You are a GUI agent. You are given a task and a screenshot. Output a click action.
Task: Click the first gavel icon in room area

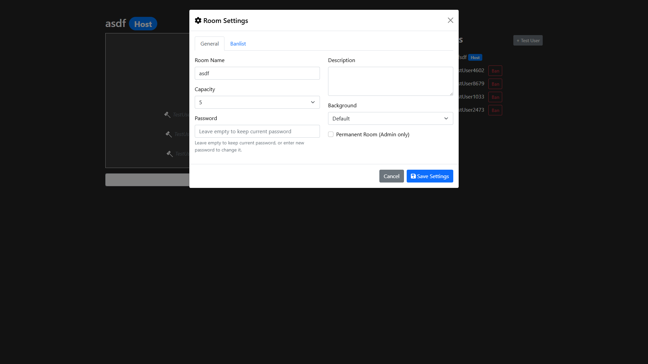pos(167,115)
